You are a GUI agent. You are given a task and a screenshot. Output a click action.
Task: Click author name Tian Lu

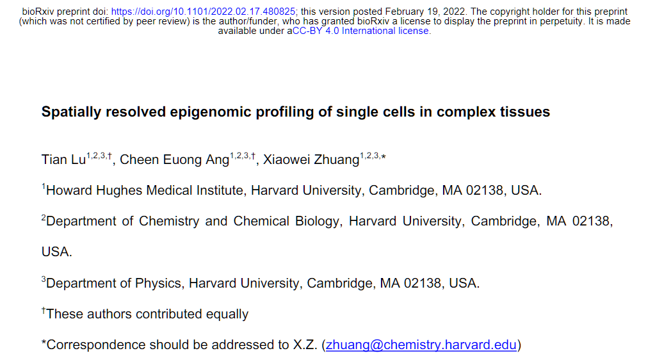click(63, 160)
